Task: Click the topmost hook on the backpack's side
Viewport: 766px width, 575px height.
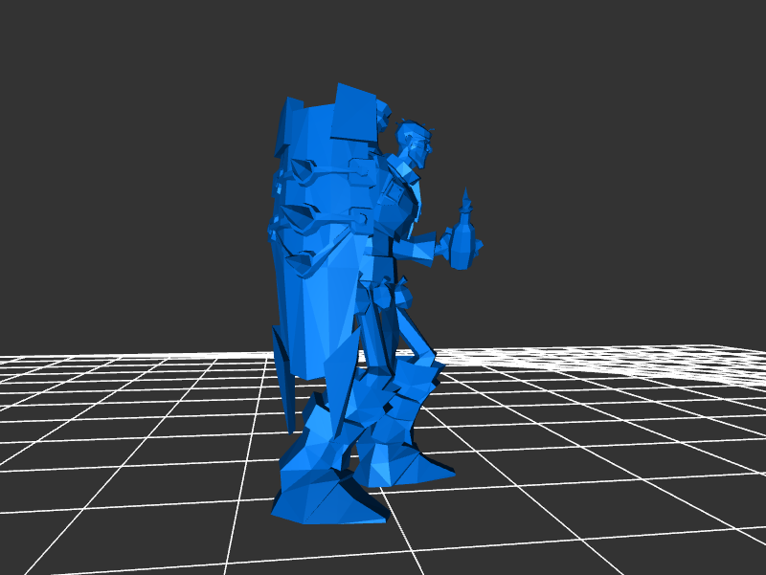Action: (304, 172)
